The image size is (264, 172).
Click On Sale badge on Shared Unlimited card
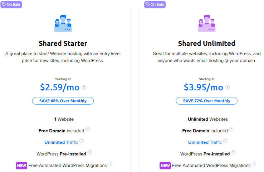pos(155,4)
